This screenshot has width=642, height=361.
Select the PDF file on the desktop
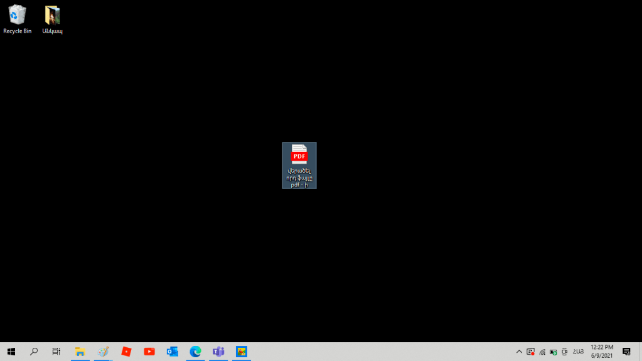pyautogui.click(x=299, y=164)
